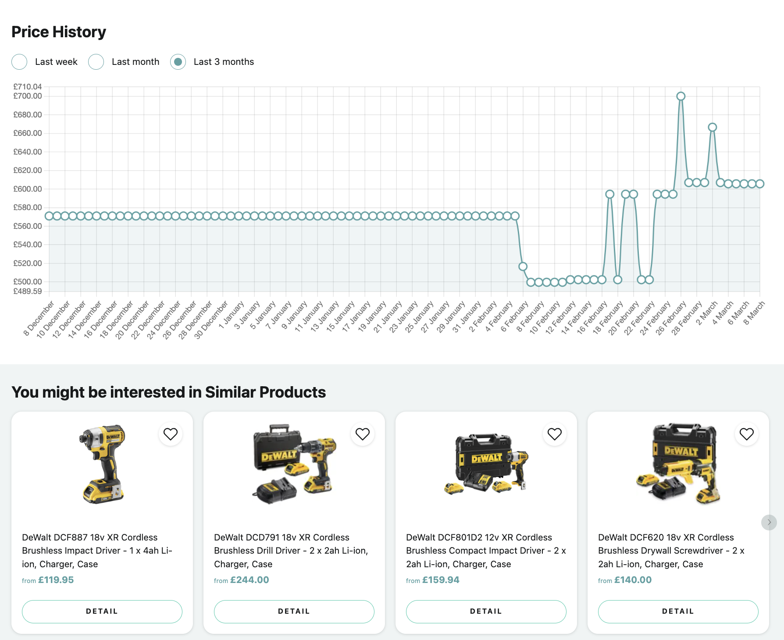The image size is (784, 640).
Task: Click the DCF887 Impact Driver product image
Action: 102,464
